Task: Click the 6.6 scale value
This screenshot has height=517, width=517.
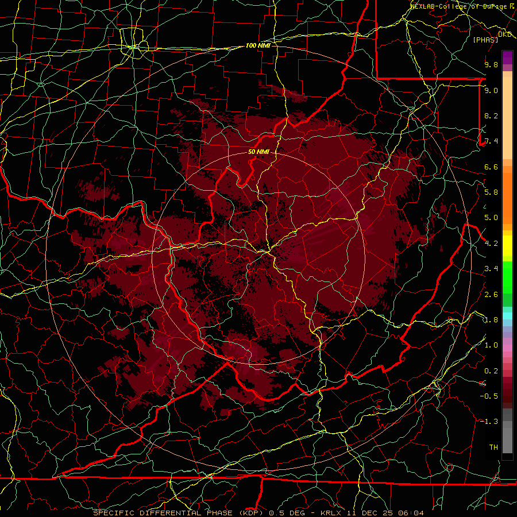Action: (491, 167)
